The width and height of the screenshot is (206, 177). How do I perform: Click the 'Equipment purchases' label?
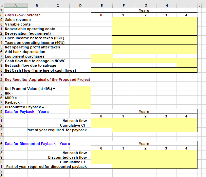pyautogui.click(x=25, y=56)
